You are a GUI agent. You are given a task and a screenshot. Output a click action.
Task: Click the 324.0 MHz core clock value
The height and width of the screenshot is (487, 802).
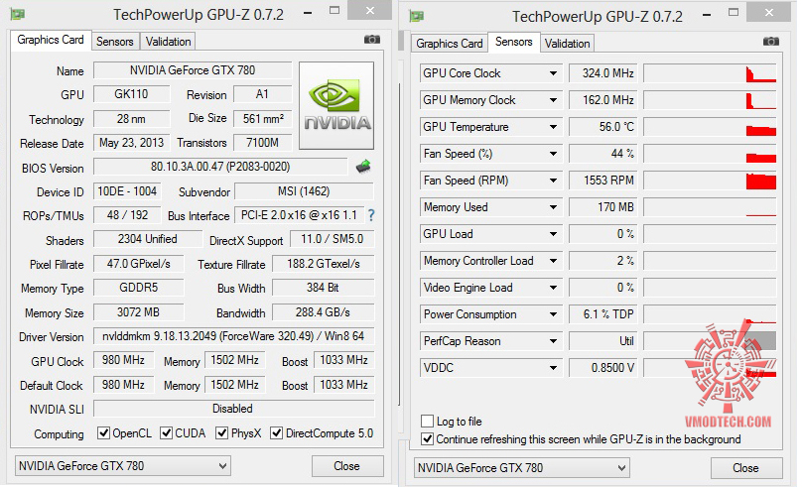tap(602, 73)
